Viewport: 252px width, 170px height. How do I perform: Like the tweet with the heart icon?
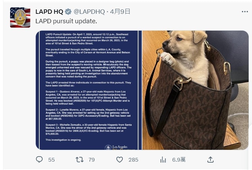click(x=119, y=160)
